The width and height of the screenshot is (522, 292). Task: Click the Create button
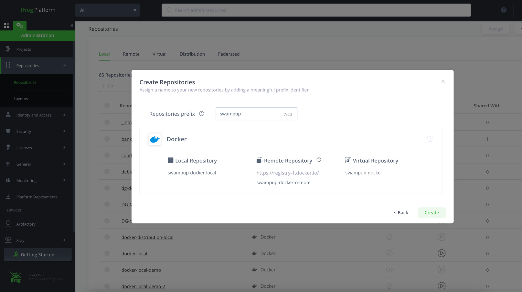point(431,212)
